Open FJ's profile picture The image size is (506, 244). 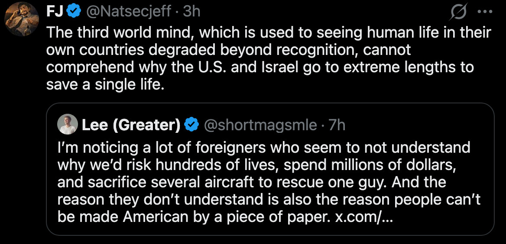point(22,20)
